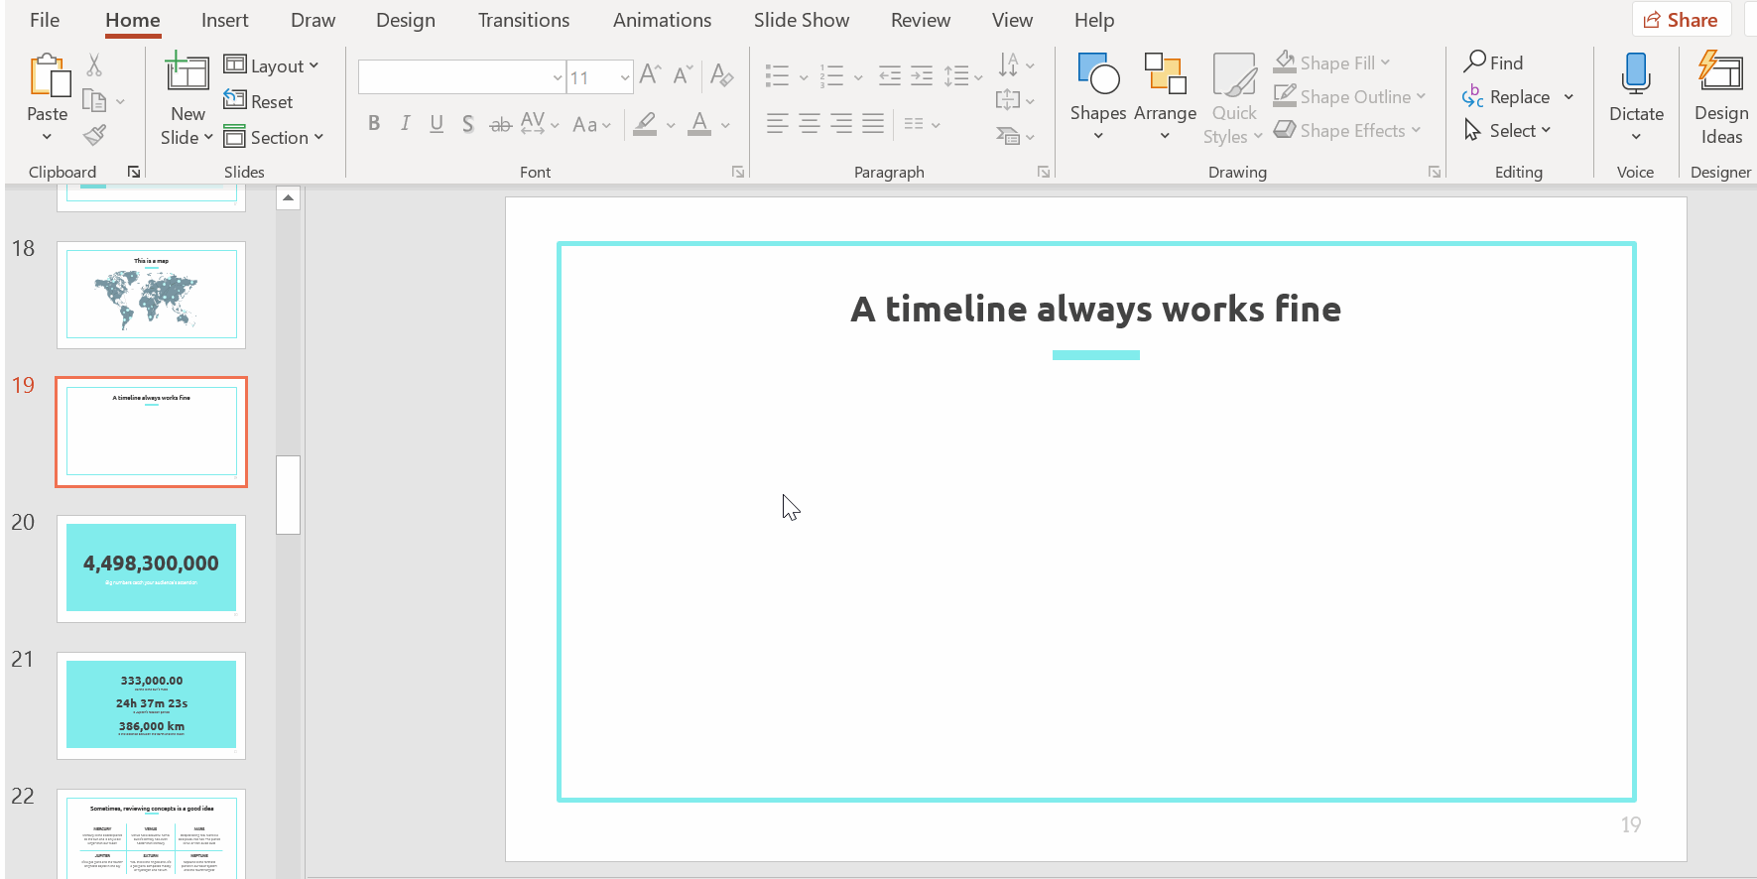This screenshot has width=1757, height=879.
Task: Click the Paste clipboard icon
Action: (x=48, y=77)
